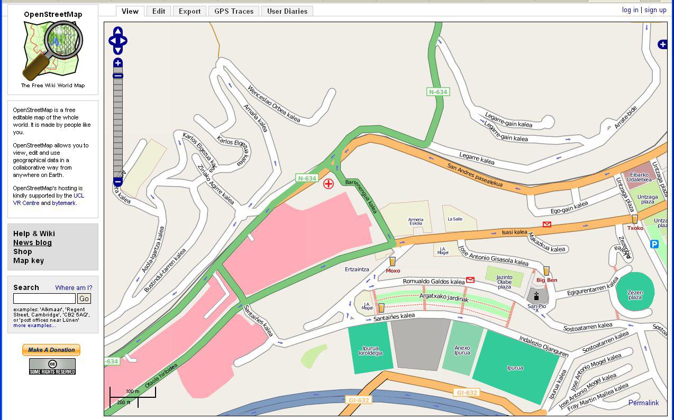
Task: Click the Creative Commons Some Rights Reserved badge
Action: click(x=52, y=366)
